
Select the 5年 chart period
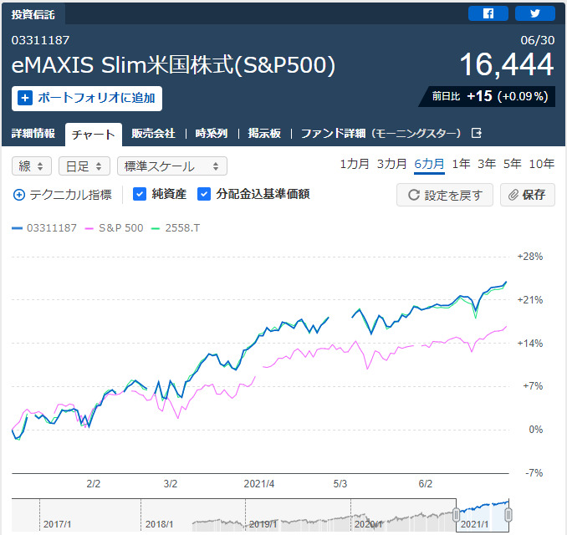coord(513,164)
